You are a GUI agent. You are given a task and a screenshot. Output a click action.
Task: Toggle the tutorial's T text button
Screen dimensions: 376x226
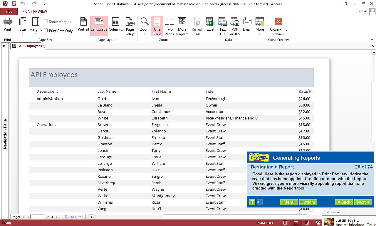point(252,202)
